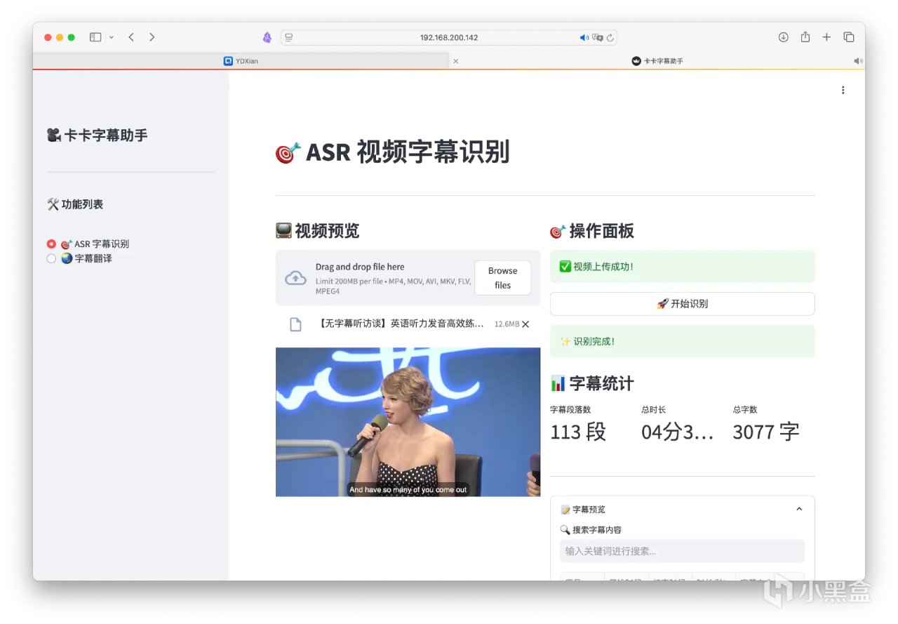Click the 113 段 subtitle segment count
This screenshot has height=624, width=898.
[578, 432]
